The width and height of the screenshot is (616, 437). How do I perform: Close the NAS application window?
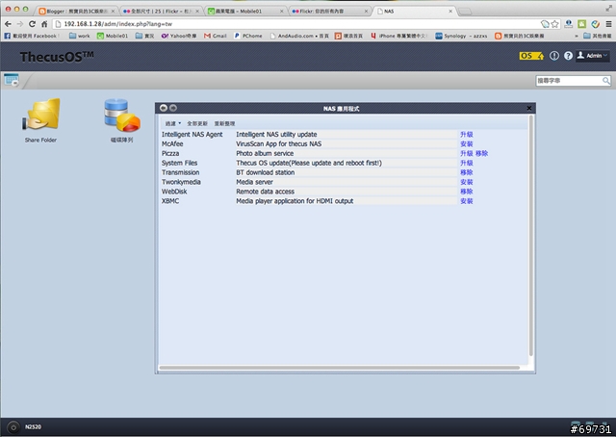pyautogui.click(x=528, y=108)
